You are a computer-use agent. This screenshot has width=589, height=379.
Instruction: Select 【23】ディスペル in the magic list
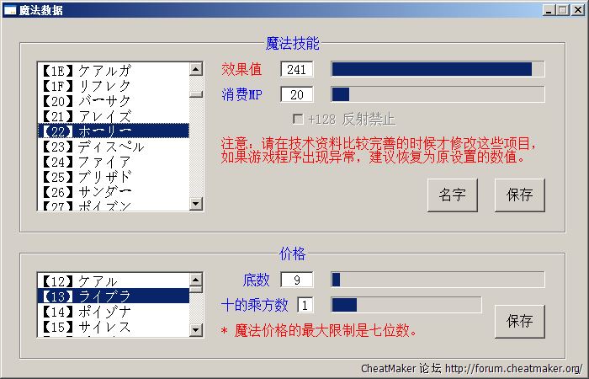point(112,147)
